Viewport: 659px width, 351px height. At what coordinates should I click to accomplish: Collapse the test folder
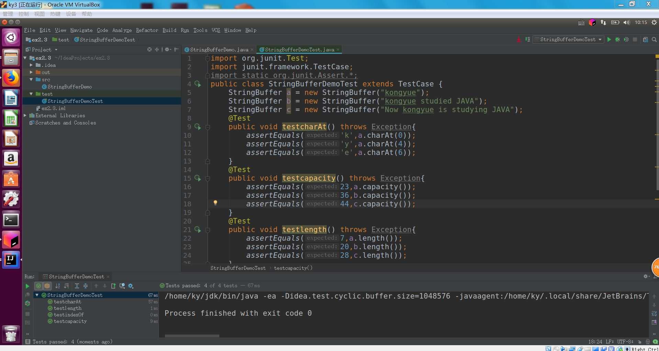tap(31, 94)
